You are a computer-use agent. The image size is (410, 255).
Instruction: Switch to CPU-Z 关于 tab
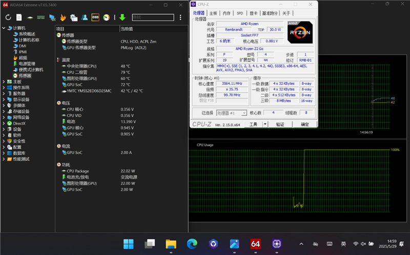[286, 13]
